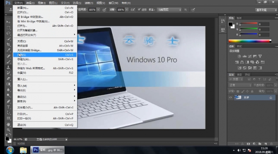Open the collapsed History panel icon
This screenshot has width=278, height=154.
[223, 21]
